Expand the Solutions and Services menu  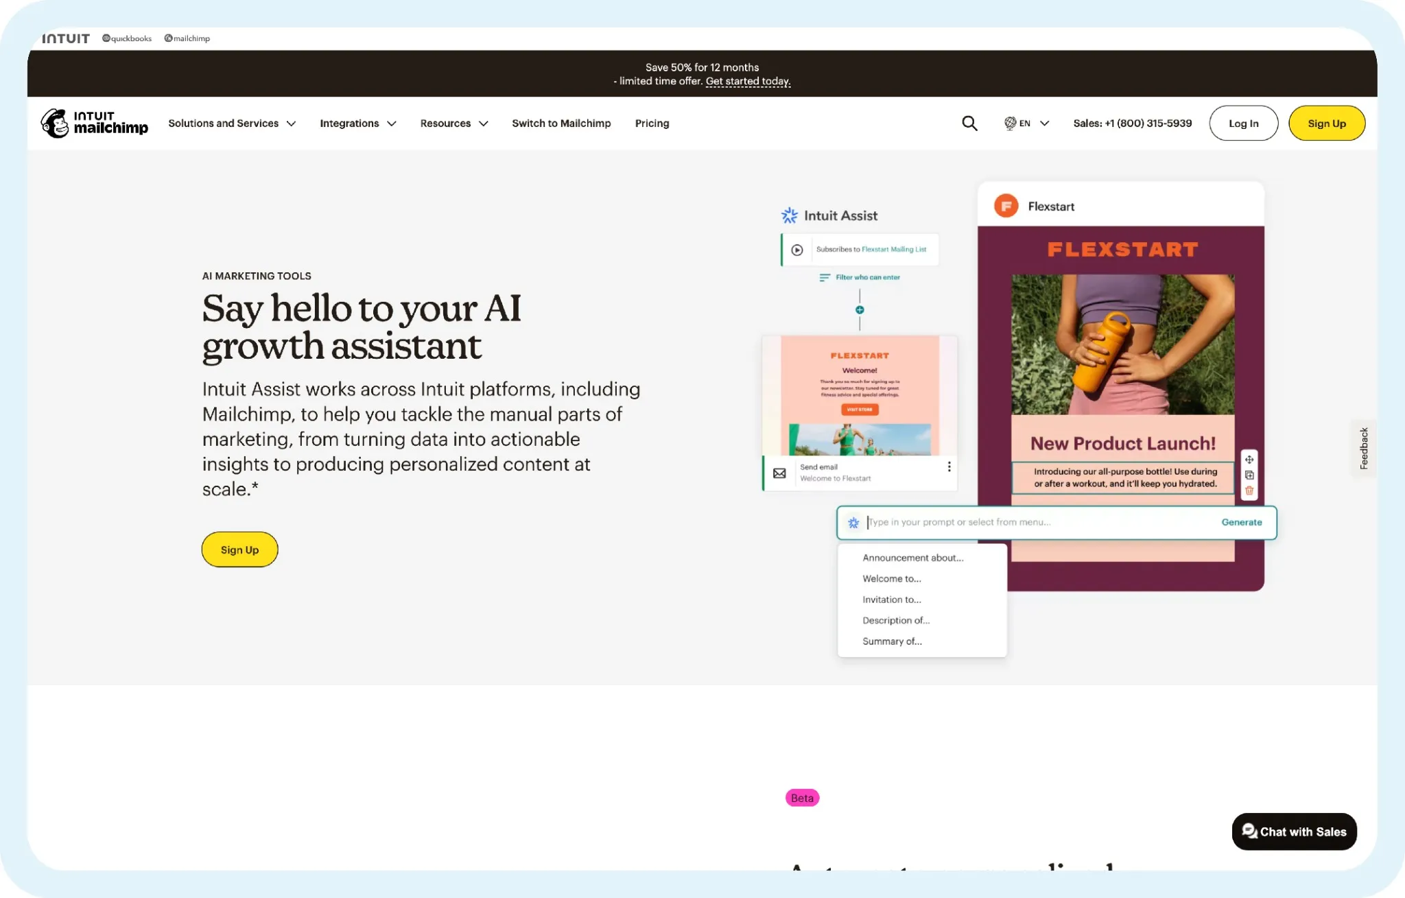point(232,123)
